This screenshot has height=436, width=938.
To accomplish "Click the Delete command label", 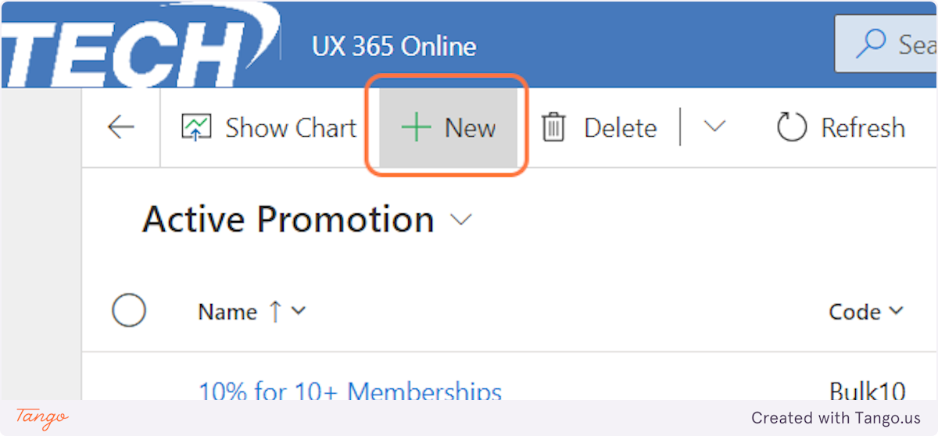I will pyautogui.click(x=621, y=127).
